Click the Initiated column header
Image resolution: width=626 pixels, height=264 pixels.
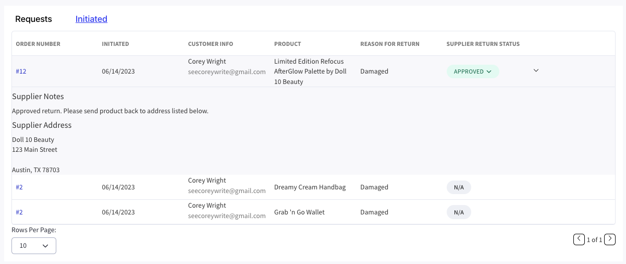115,44
